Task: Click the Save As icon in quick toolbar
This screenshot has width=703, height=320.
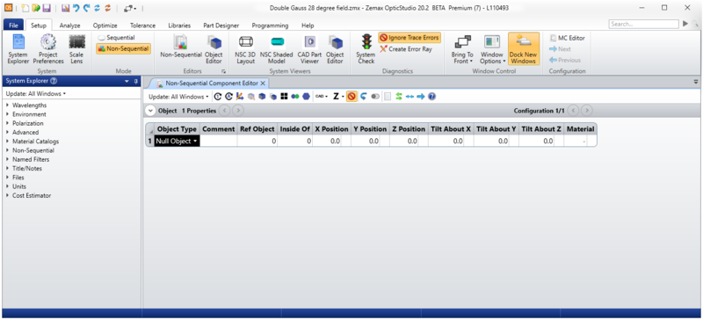Action: [65, 8]
